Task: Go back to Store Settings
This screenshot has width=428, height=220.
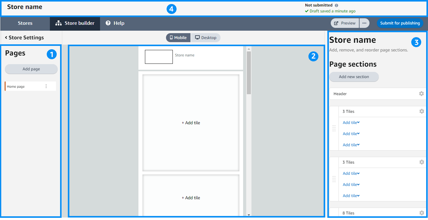Action: tap(24, 38)
